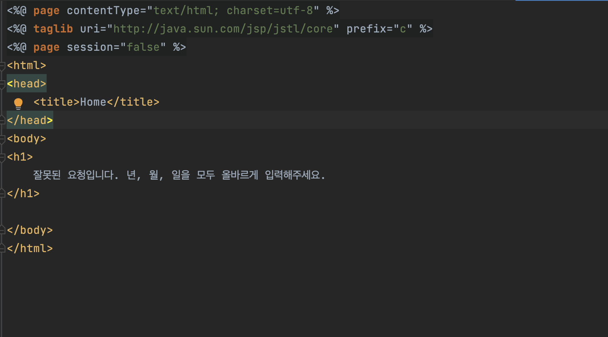Image resolution: width=608 pixels, height=337 pixels.
Task: Click the closing </h1> tag
Action: tap(23, 193)
